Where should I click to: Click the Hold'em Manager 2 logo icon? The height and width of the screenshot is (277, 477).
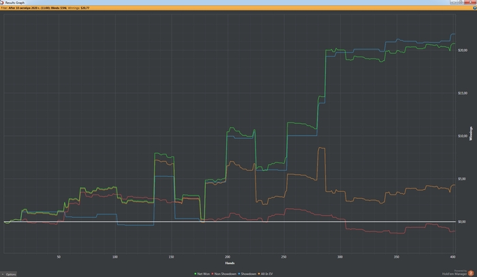471,273
